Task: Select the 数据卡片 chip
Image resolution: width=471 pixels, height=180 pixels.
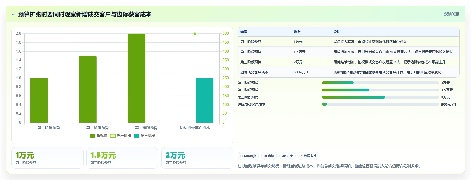Action: [309, 156]
